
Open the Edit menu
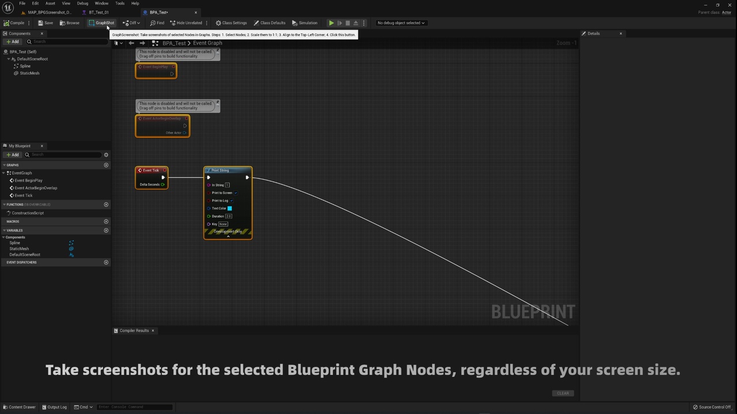coord(35,3)
